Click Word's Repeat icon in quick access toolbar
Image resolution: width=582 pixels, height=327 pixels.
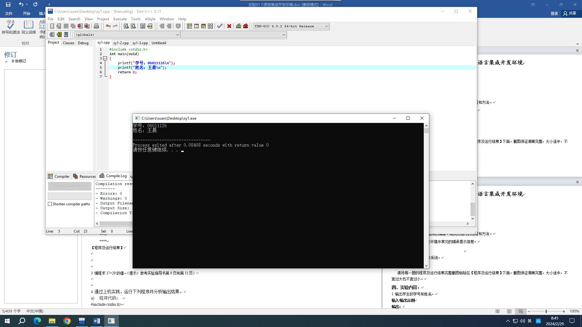click(x=35, y=5)
